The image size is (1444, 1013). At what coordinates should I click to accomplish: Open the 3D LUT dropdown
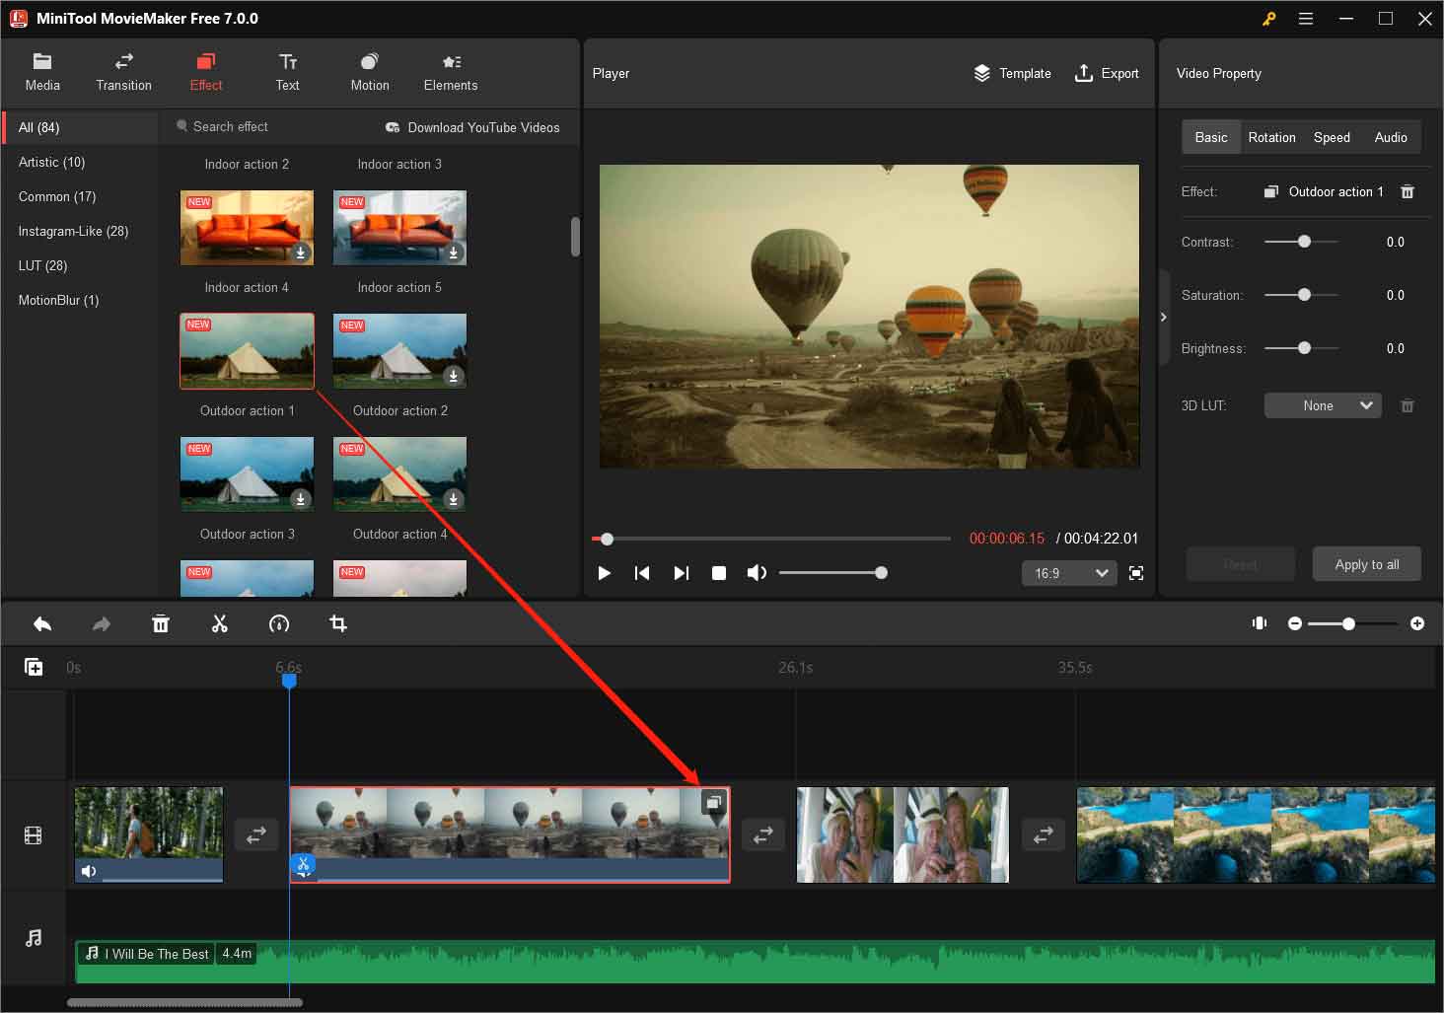pos(1323,405)
